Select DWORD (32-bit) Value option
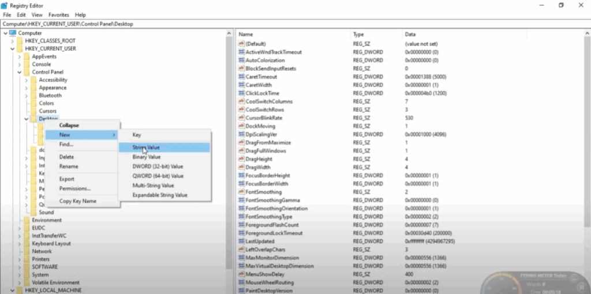This screenshot has height=294, width=591. point(158,166)
